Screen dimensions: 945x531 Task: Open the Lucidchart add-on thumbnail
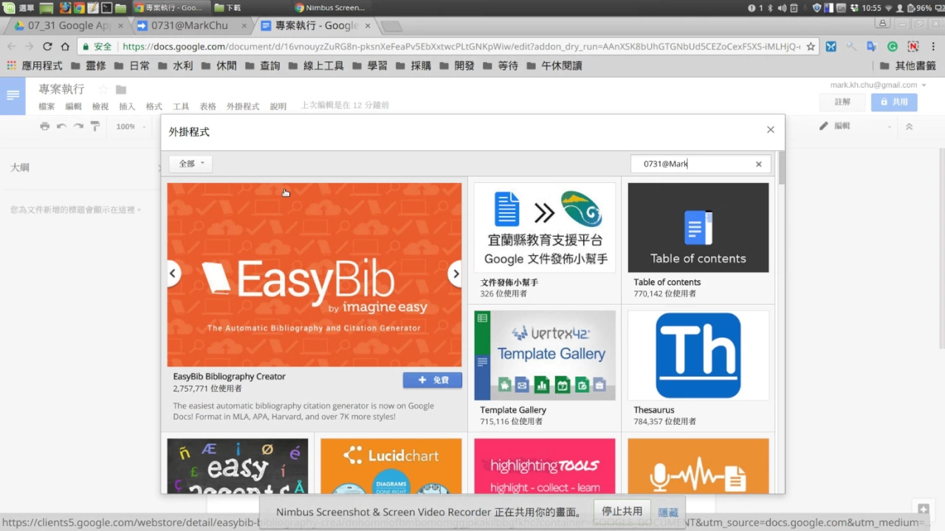pyautogui.click(x=391, y=466)
